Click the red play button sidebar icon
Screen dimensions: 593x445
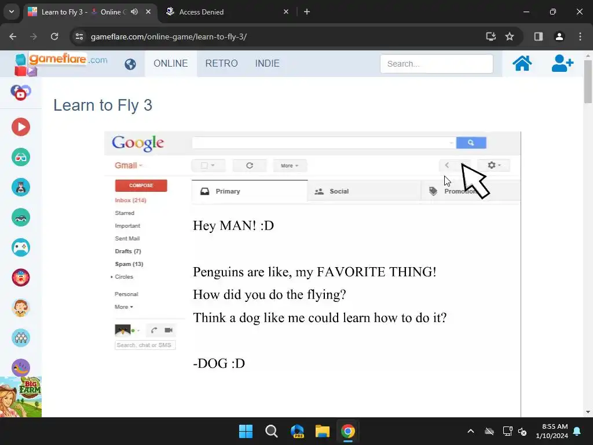(21, 127)
